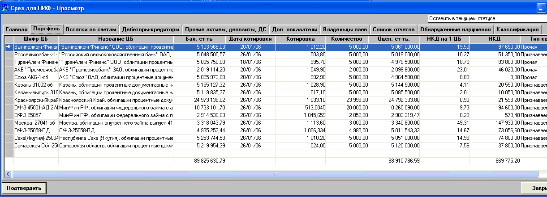The width and height of the screenshot is (547, 197).
Task: Select the Портфель tab
Action: (46, 29)
